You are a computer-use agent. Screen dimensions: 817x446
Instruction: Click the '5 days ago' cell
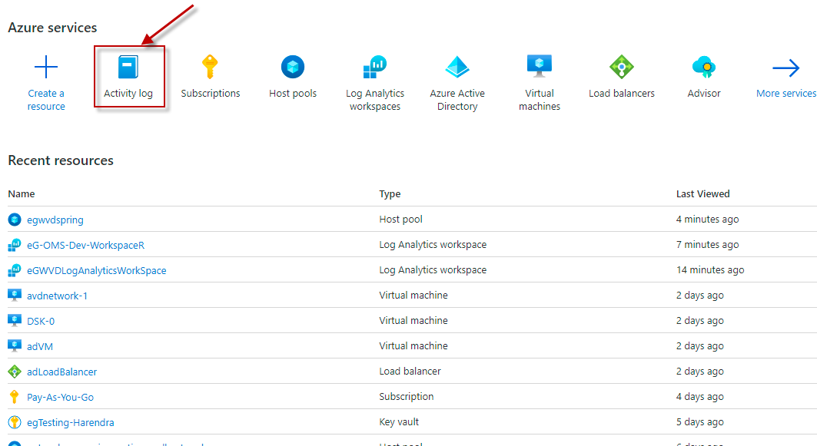tap(699, 422)
